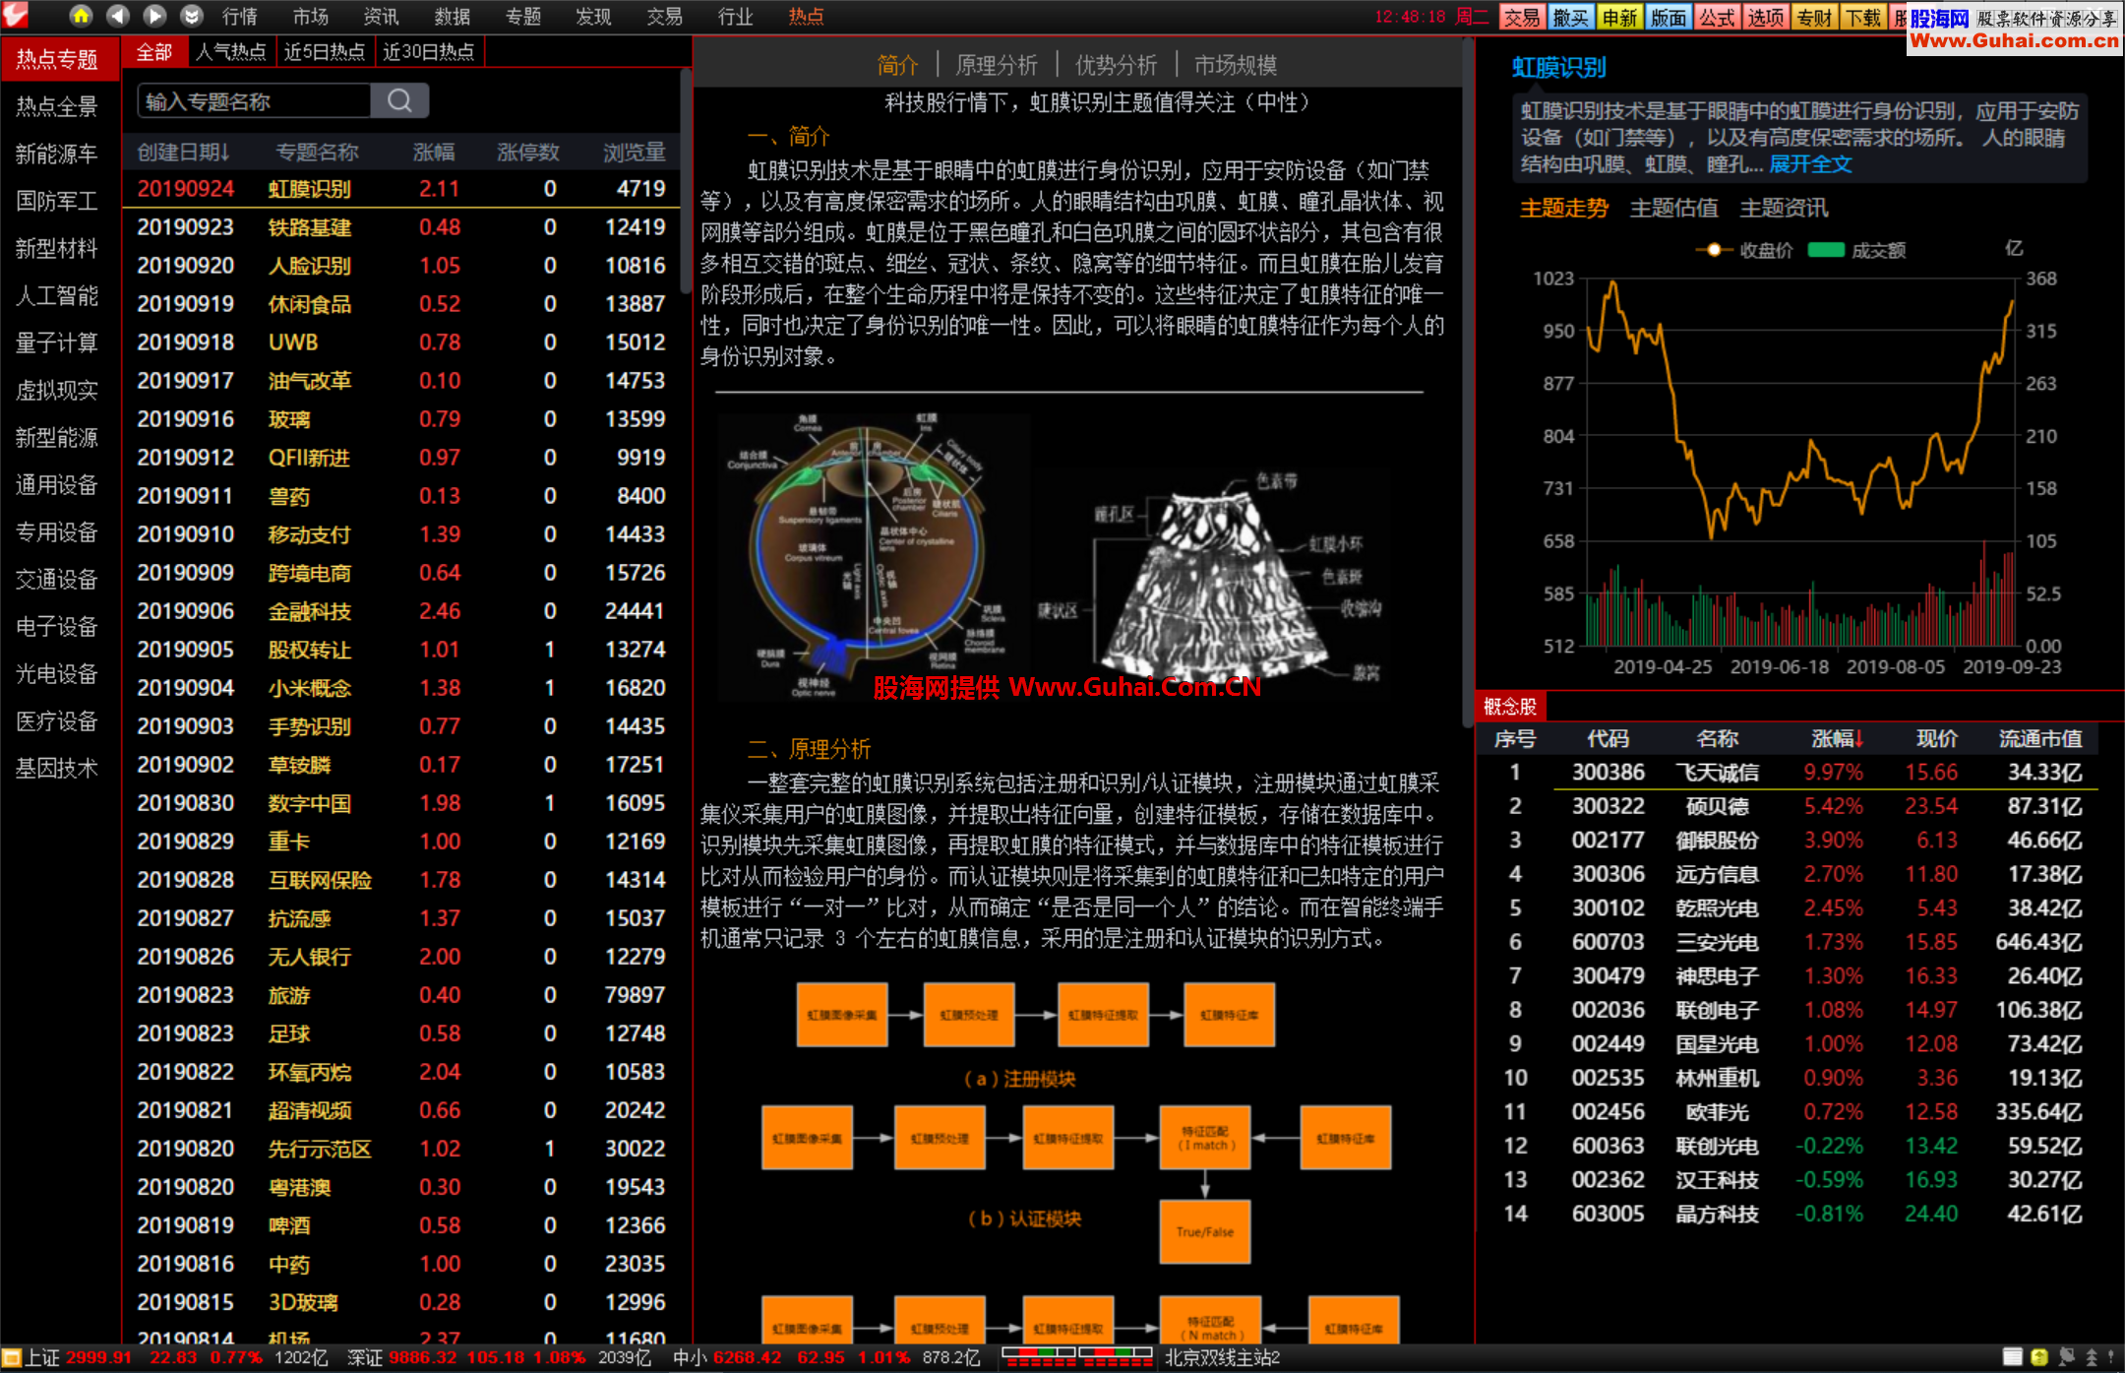The width and height of the screenshot is (2125, 1373).
Task: Open 量子计算 in the sidebar
Action: 57,343
